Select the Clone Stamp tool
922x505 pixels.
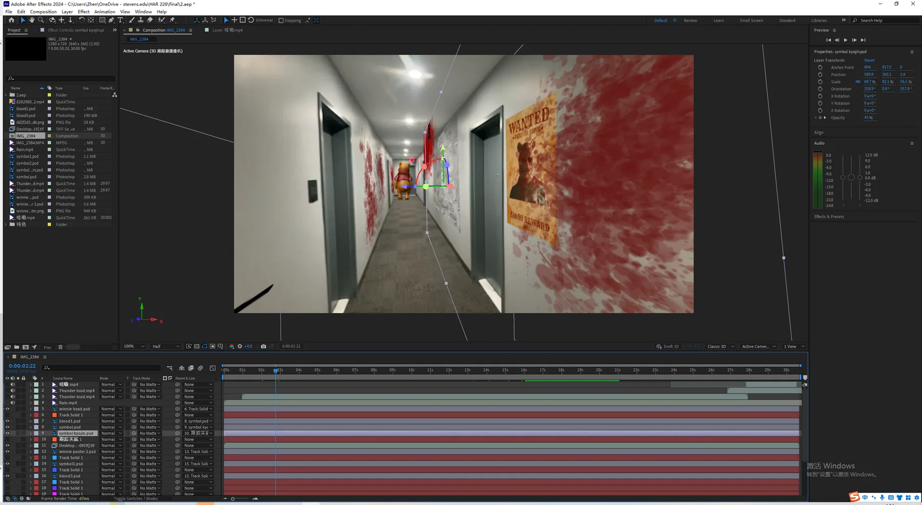(141, 20)
